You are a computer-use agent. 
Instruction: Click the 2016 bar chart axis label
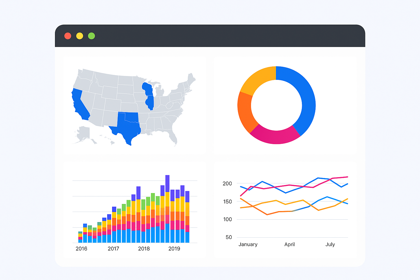coord(81,249)
